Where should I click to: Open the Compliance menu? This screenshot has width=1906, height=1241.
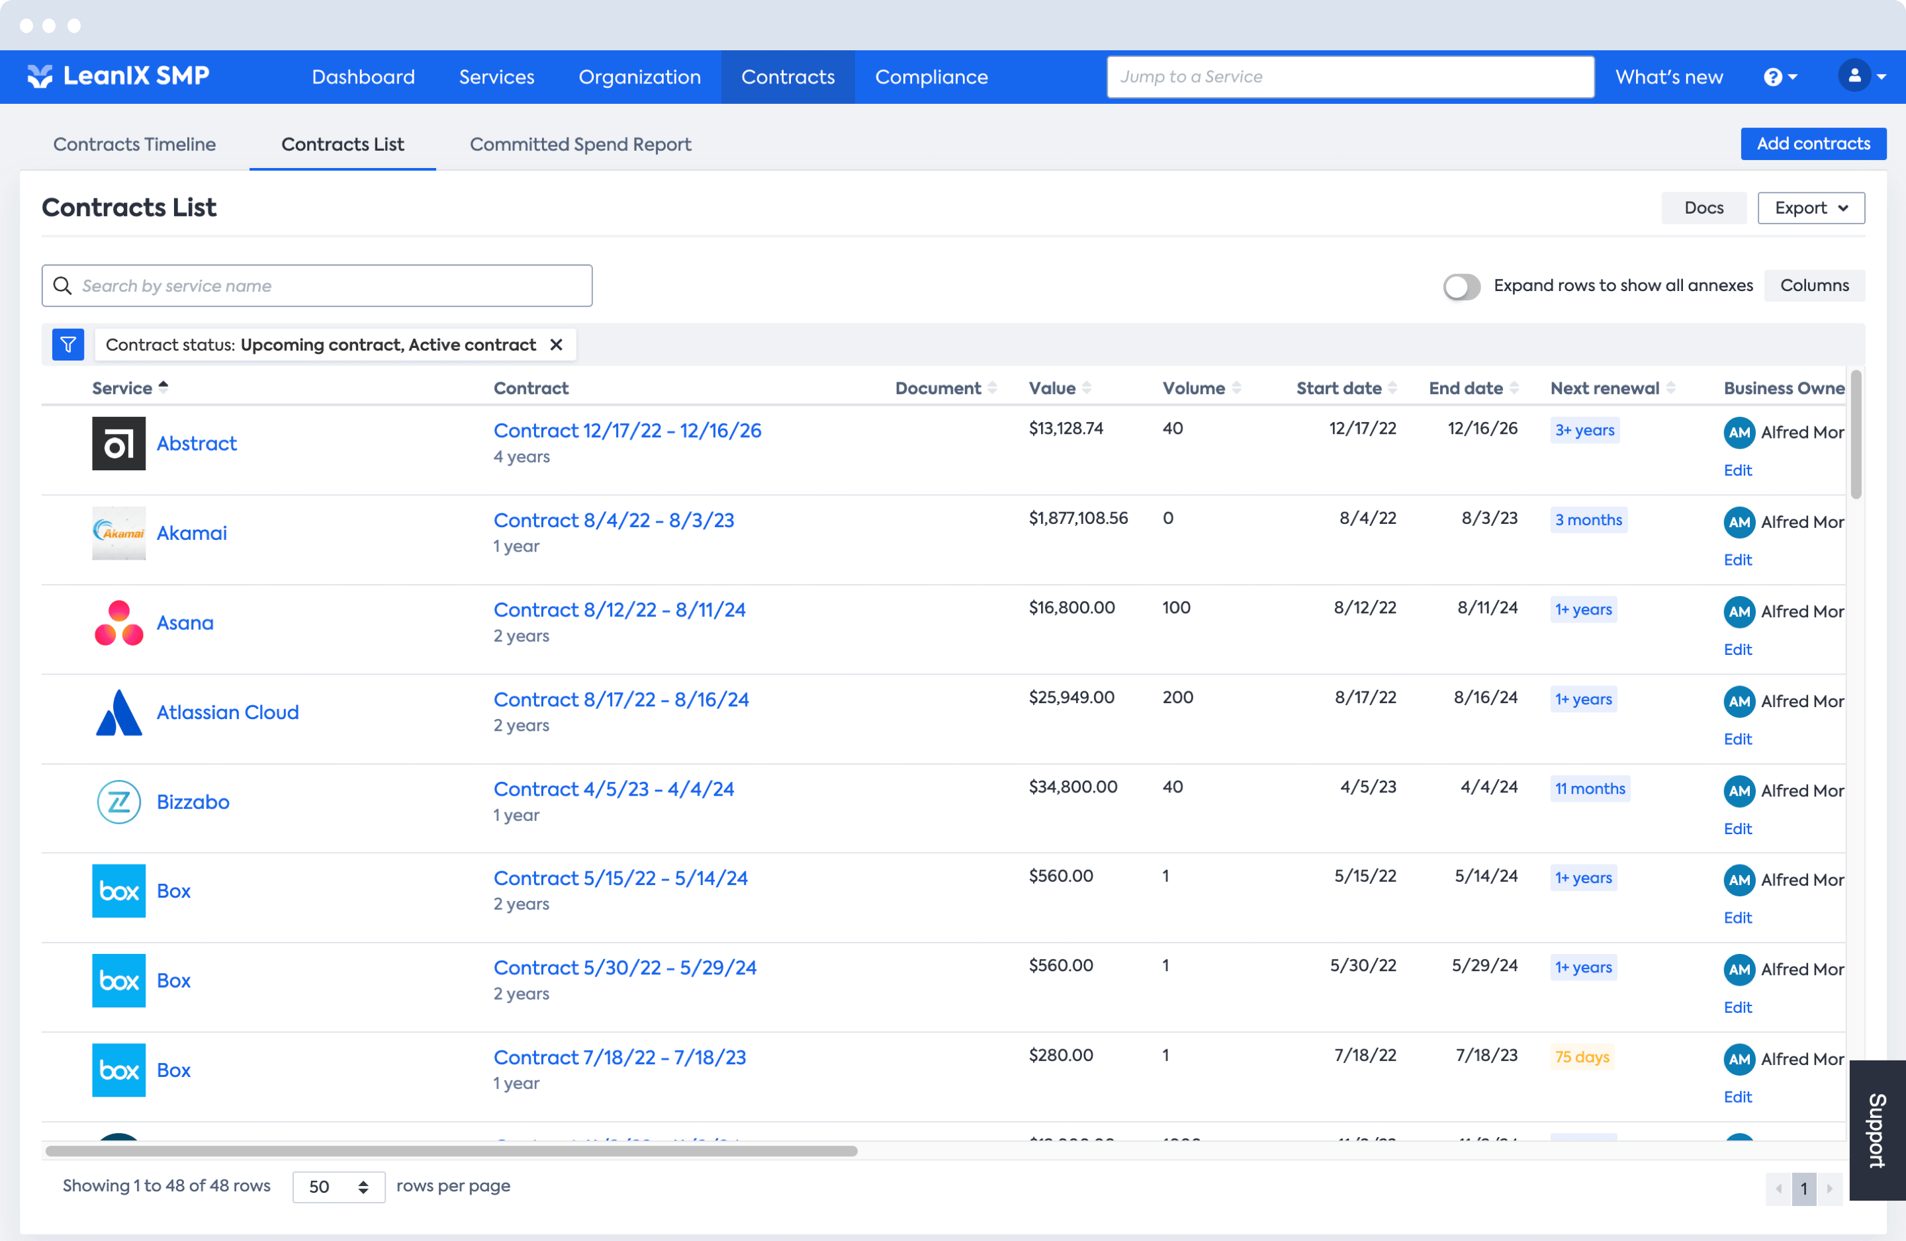pos(931,77)
